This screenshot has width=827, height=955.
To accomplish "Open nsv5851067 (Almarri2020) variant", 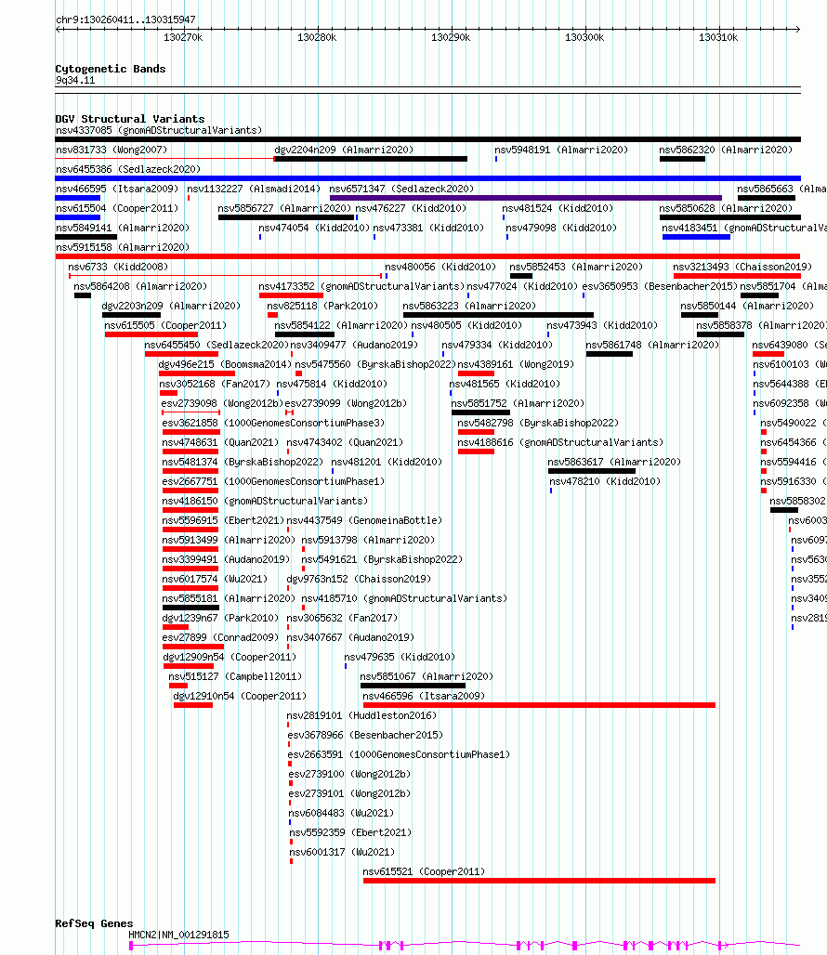I will 427,676.
